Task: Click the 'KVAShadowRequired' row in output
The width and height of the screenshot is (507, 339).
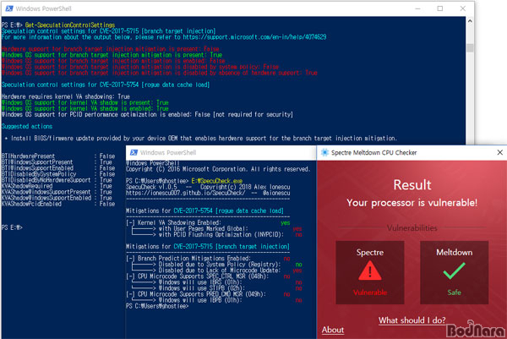Action: click(x=57, y=186)
